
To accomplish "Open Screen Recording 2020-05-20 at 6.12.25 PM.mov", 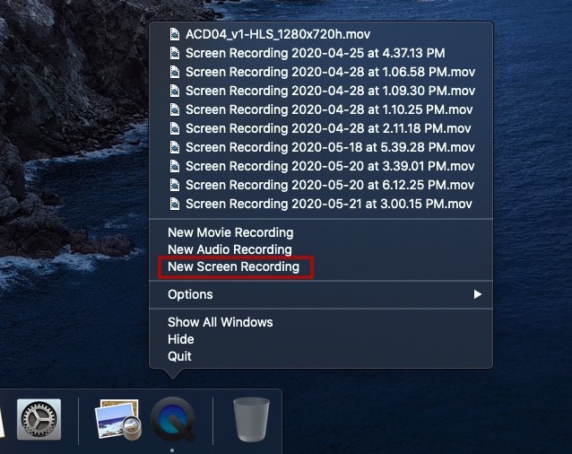I will coord(330,185).
